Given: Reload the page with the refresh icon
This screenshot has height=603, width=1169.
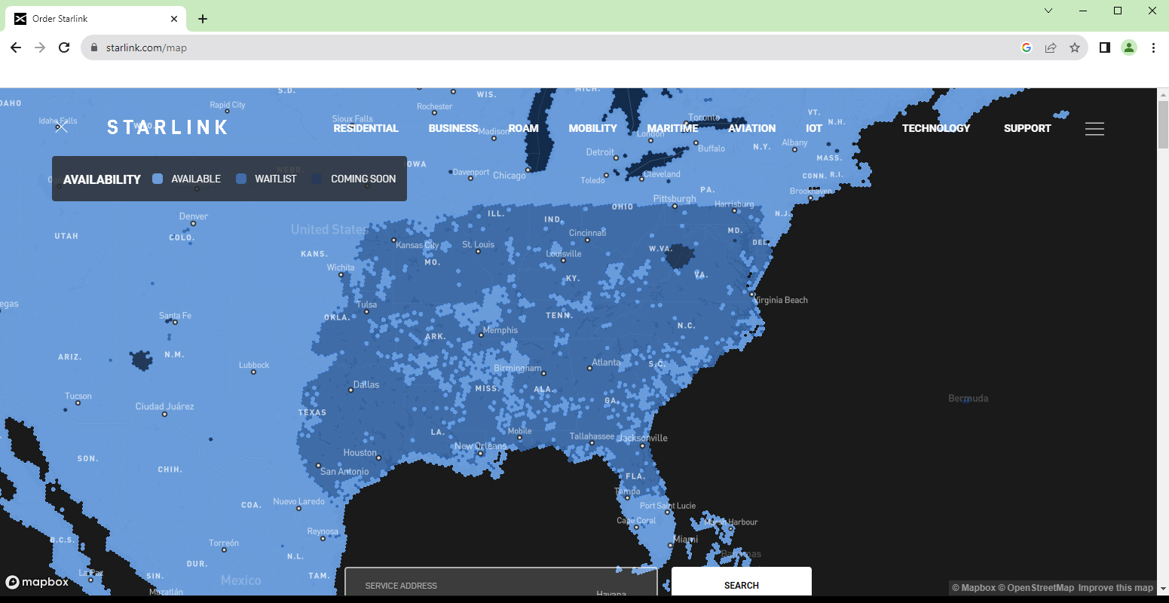Looking at the screenshot, I should tap(64, 47).
